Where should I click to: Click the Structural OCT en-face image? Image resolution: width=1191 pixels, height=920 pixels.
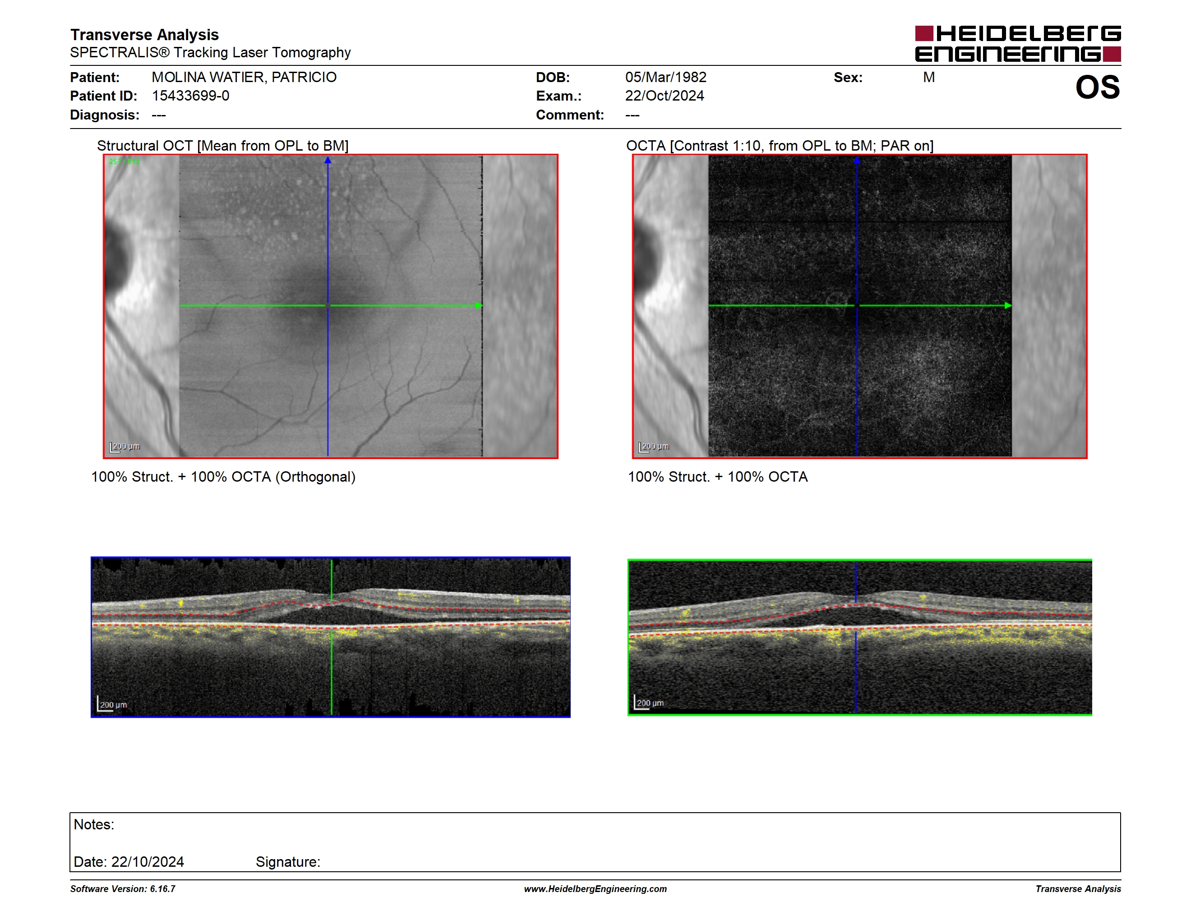click(x=331, y=306)
